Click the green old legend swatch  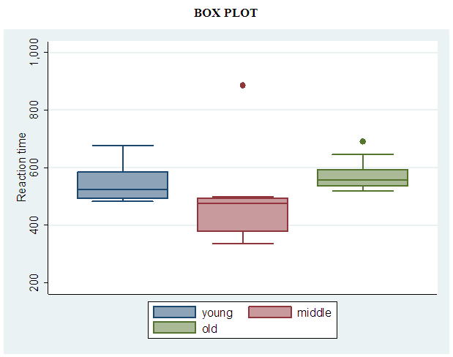click(x=174, y=328)
